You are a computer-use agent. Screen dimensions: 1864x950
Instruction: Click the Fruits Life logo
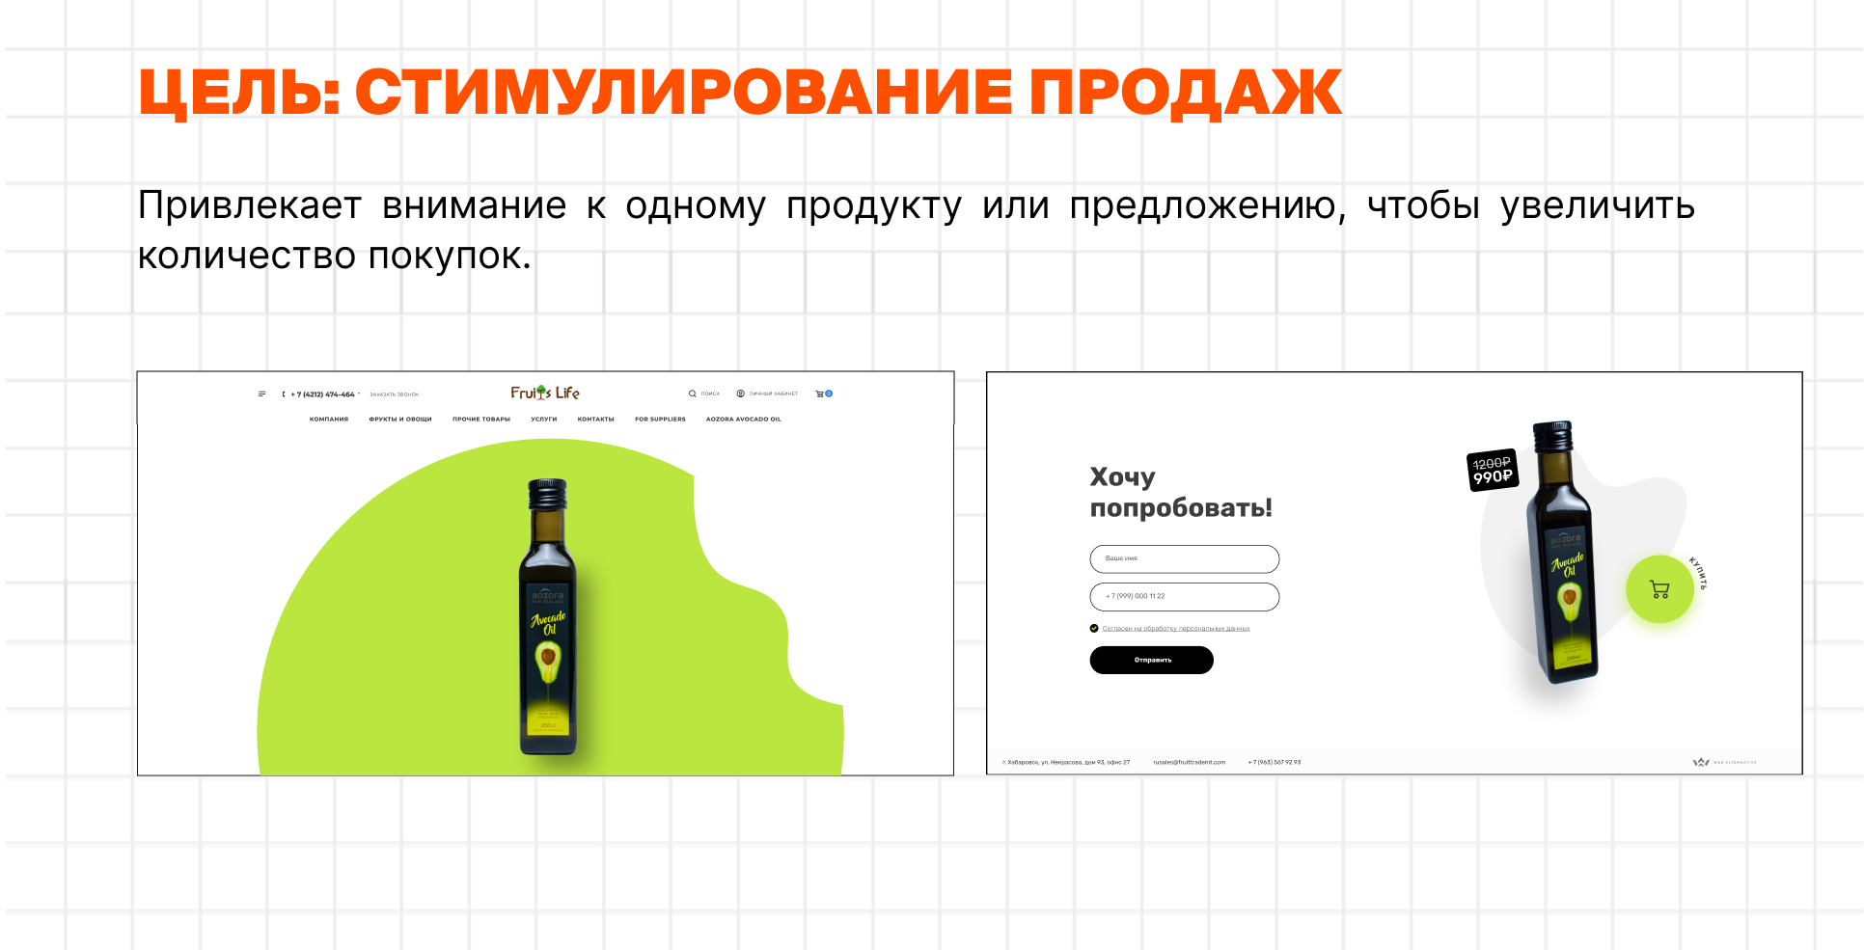(x=545, y=393)
